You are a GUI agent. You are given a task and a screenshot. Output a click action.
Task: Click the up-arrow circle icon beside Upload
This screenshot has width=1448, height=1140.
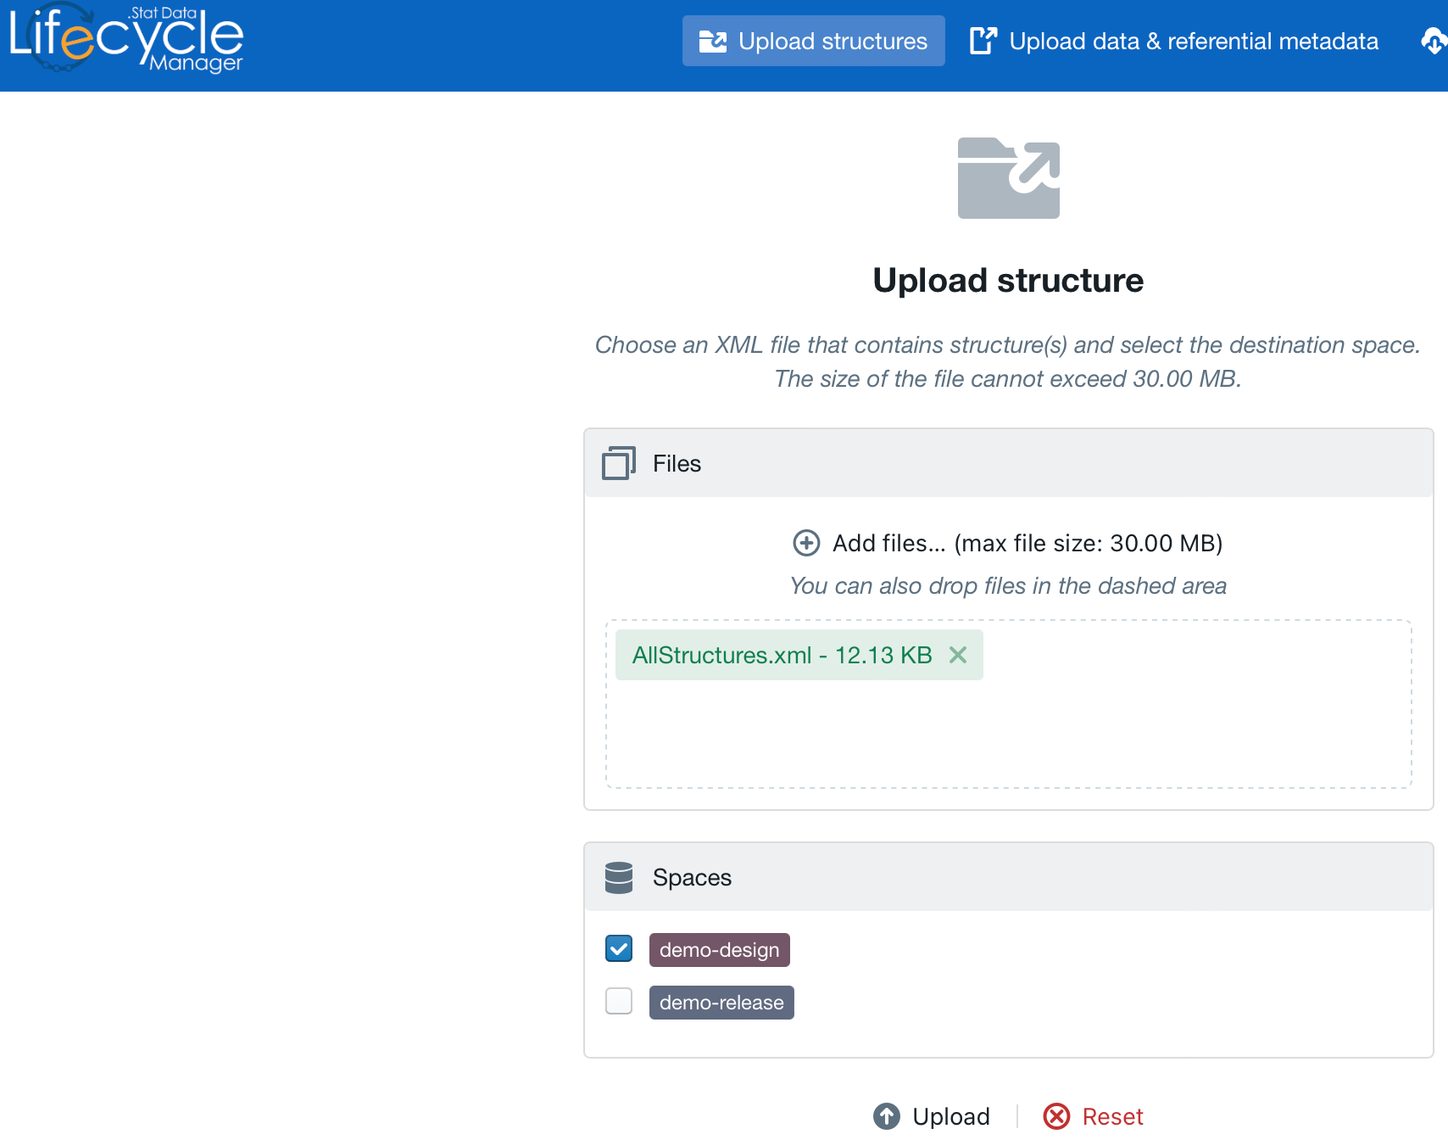pos(887,1116)
